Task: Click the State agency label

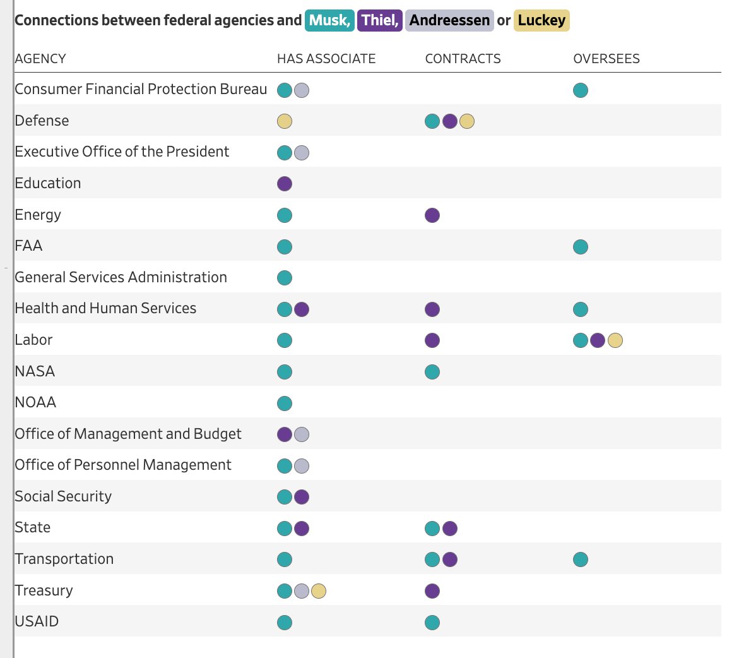Action: pyautogui.click(x=33, y=528)
